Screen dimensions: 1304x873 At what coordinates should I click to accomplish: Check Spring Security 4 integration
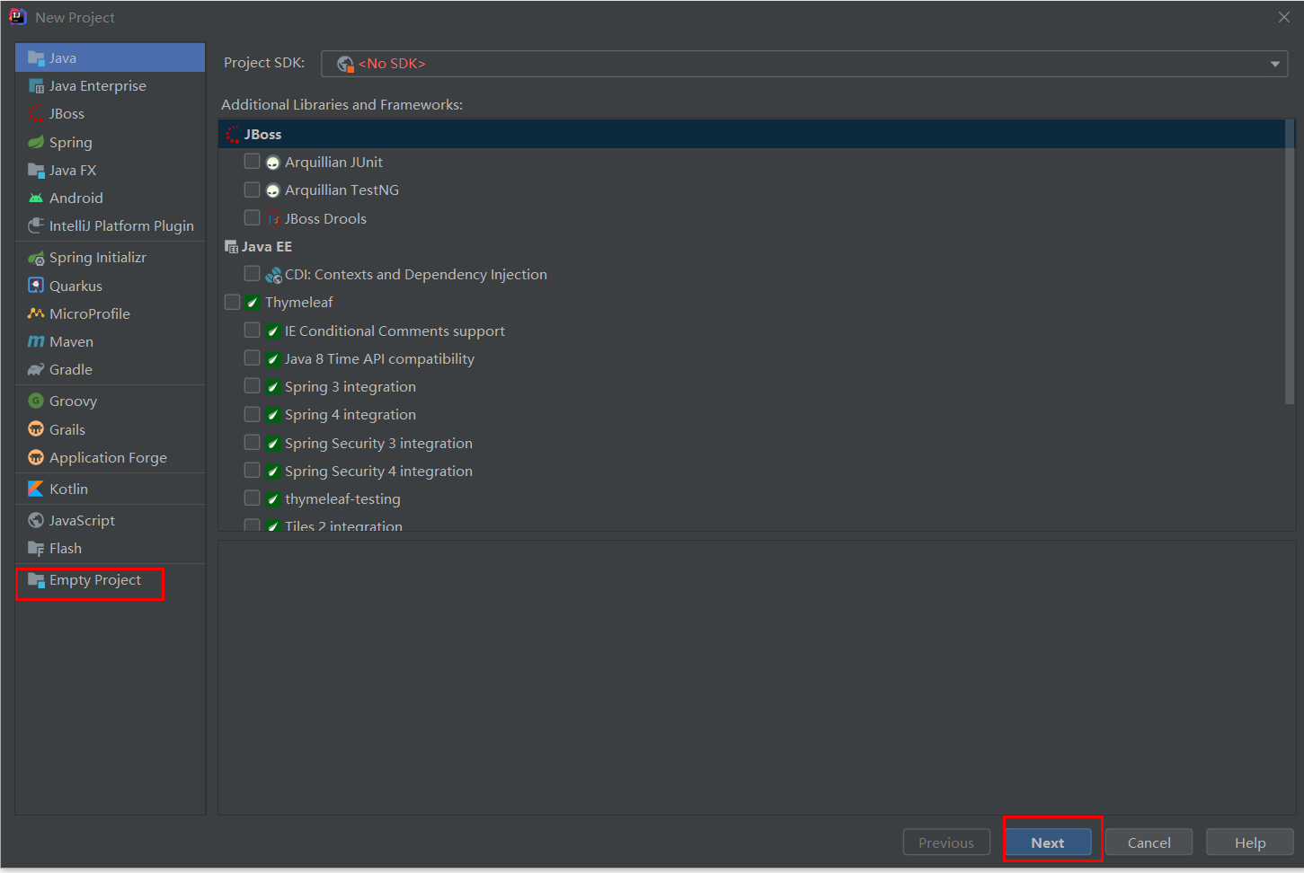tap(252, 471)
